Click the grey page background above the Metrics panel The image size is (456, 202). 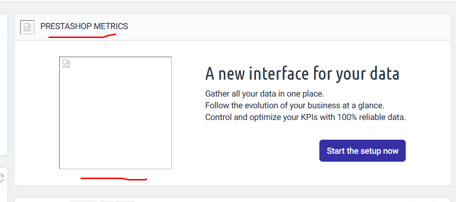235,8
